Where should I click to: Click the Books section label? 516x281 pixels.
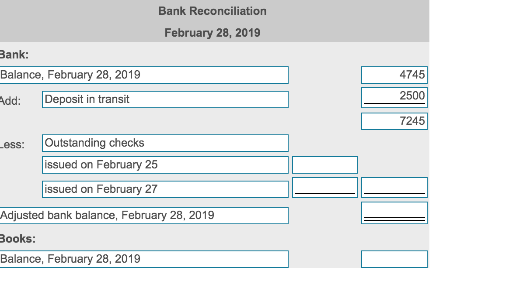coord(10,238)
